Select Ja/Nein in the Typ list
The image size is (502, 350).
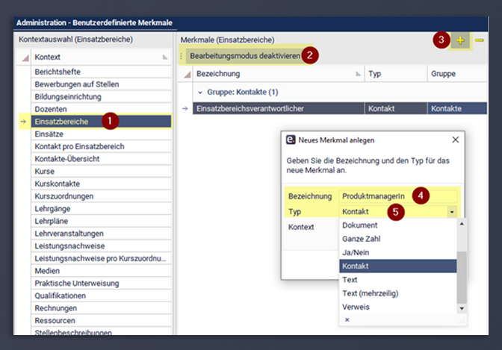355,252
